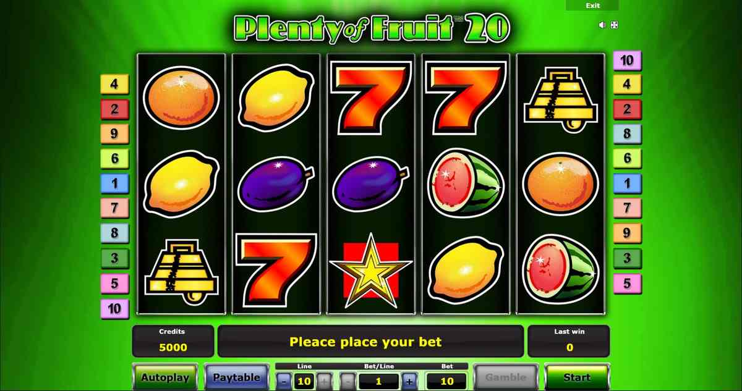Start the spin

click(x=576, y=377)
